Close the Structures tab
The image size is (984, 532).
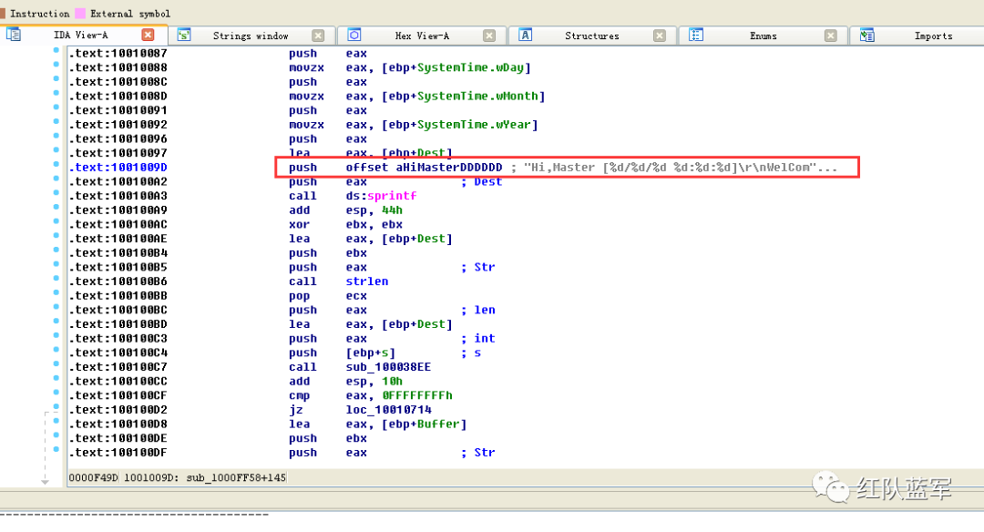(660, 36)
